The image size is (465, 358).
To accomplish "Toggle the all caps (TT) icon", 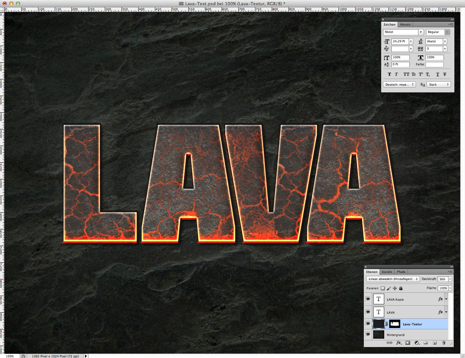I will coord(406,74).
